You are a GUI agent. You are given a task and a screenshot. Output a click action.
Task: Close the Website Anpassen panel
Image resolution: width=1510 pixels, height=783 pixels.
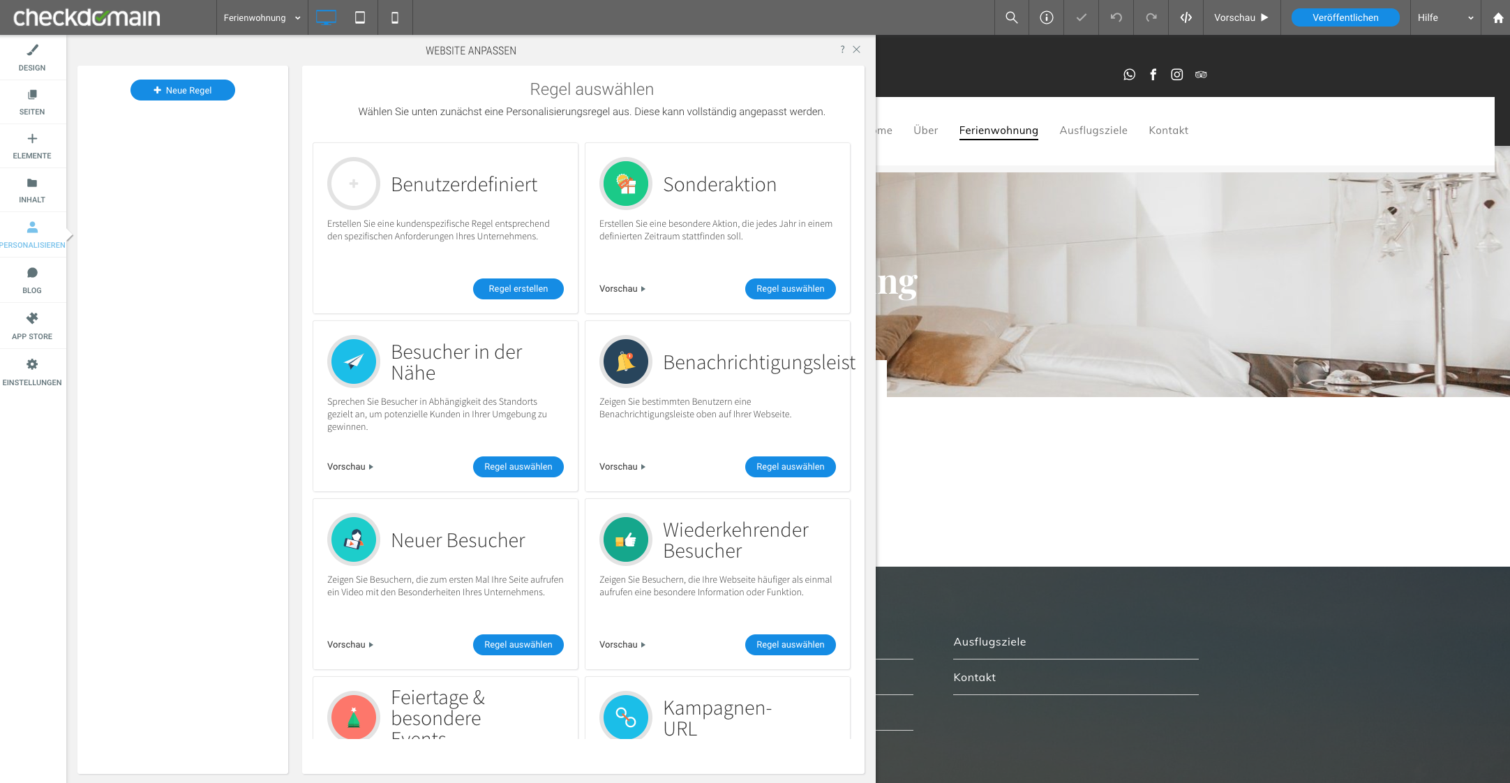click(x=856, y=50)
